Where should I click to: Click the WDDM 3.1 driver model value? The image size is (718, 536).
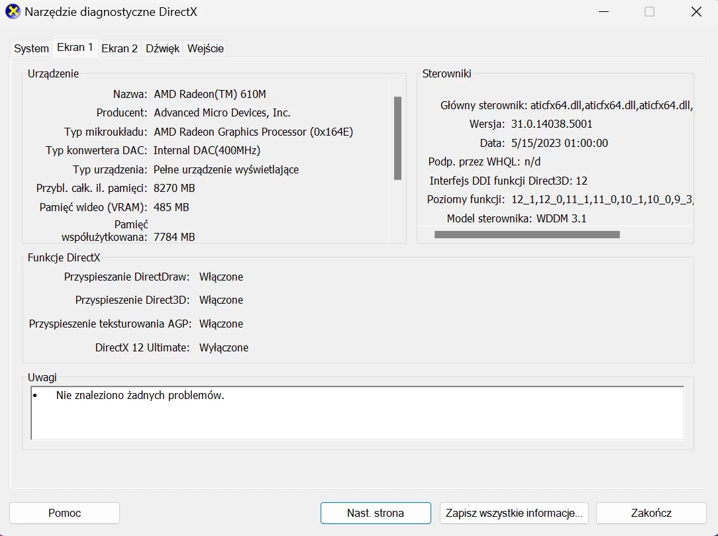coord(562,218)
